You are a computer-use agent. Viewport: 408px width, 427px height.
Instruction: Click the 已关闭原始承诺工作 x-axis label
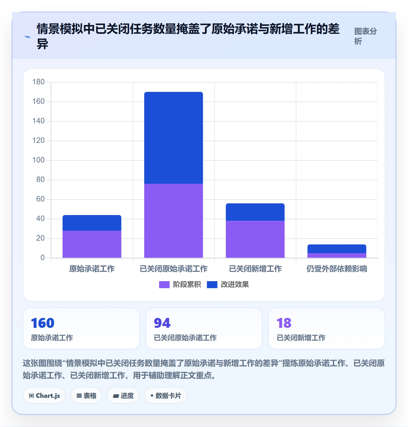(173, 269)
